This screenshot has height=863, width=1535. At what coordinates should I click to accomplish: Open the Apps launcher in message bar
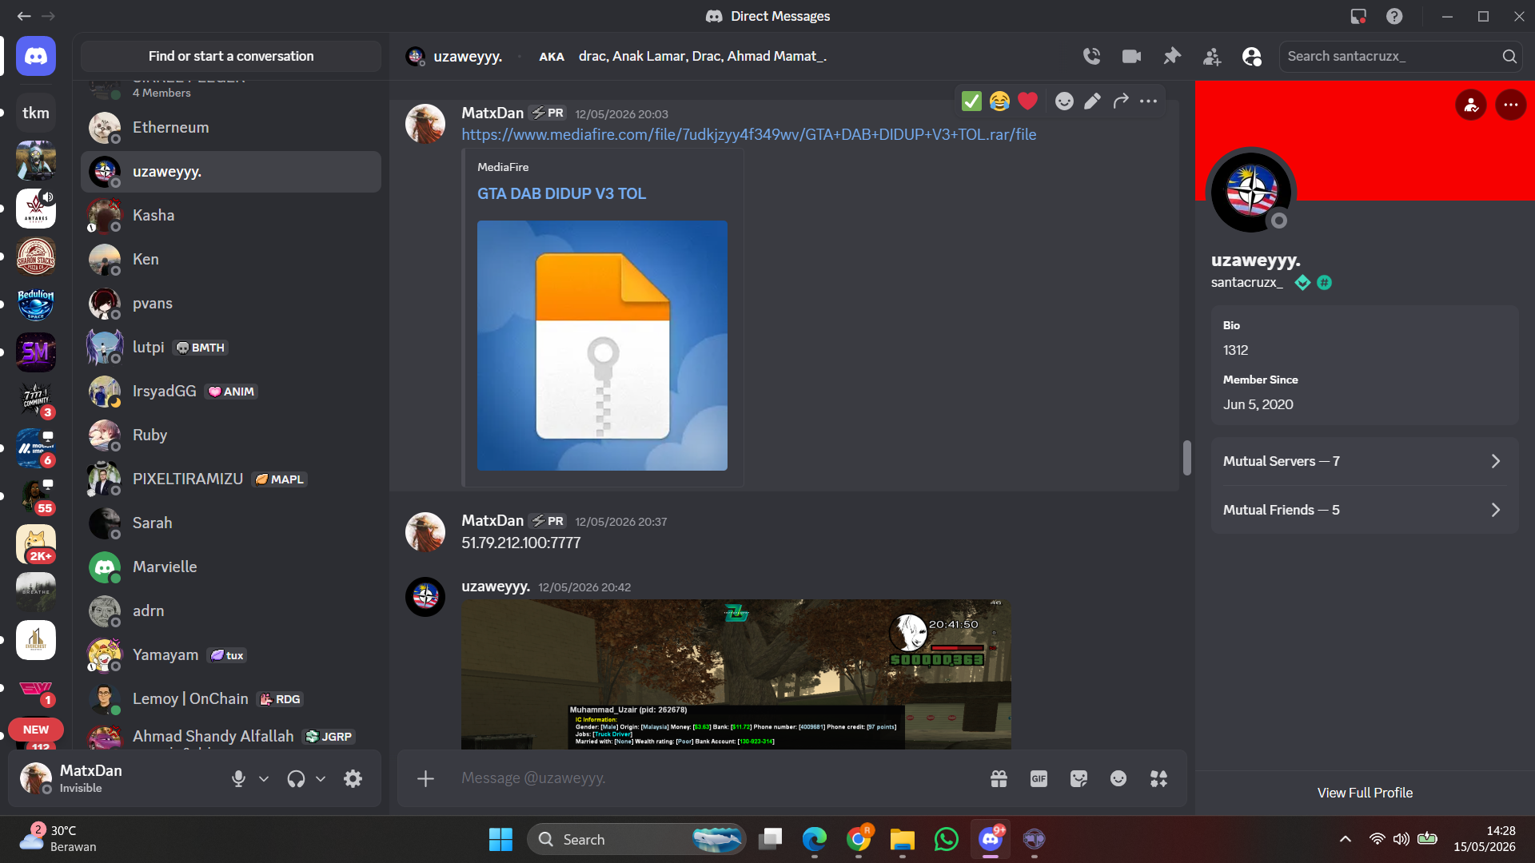[1158, 778]
